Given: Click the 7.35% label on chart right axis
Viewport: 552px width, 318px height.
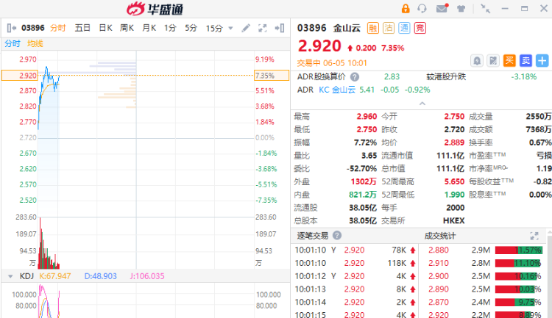Looking at the screenshot, I should pos(272,76).
